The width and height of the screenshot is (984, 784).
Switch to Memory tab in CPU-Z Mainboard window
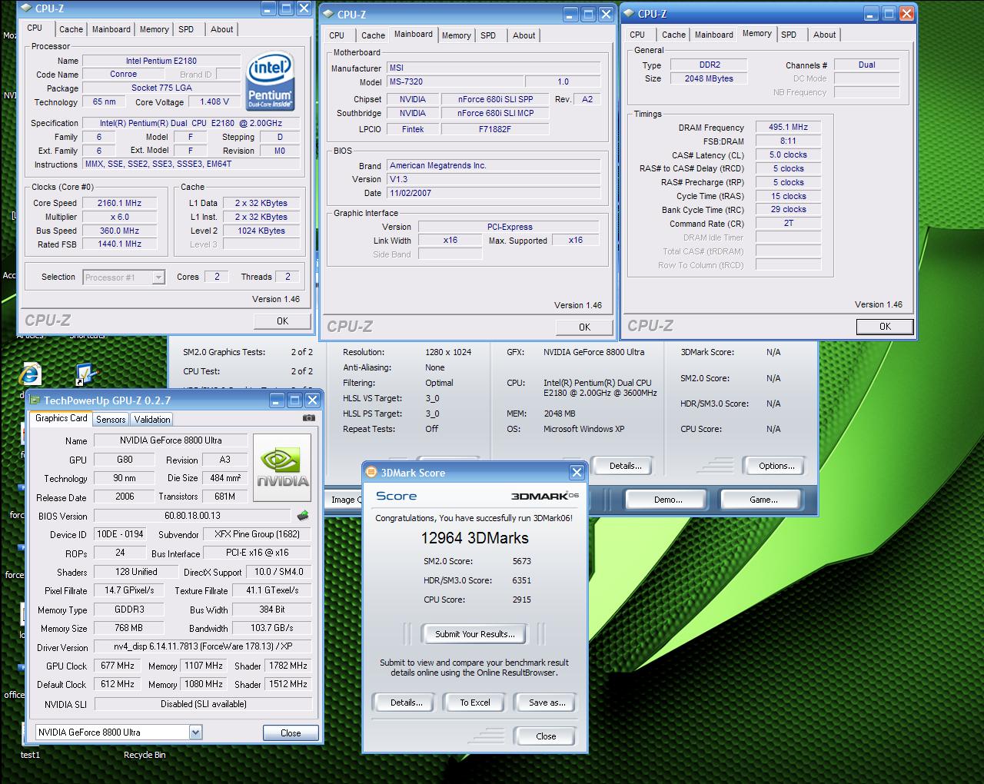pos(456,35)
